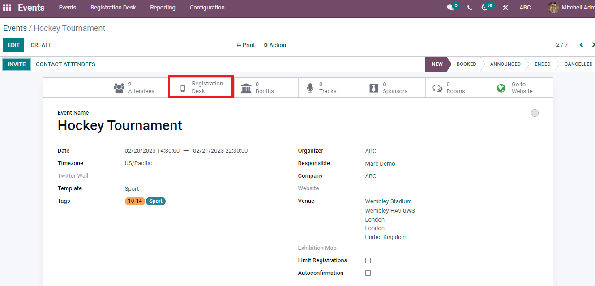Click the Hockey Tournament event name heading

(x=120, y=125)
